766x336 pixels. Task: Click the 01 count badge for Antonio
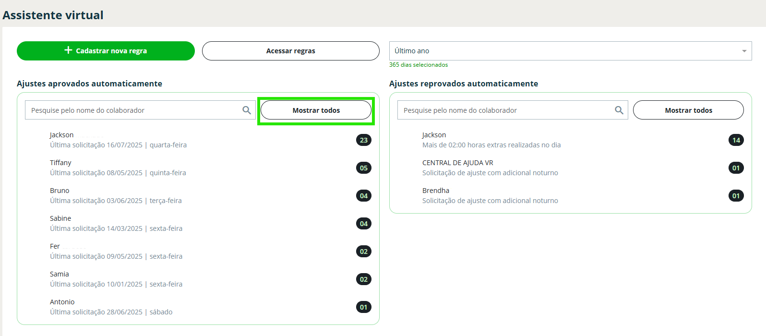364,307
